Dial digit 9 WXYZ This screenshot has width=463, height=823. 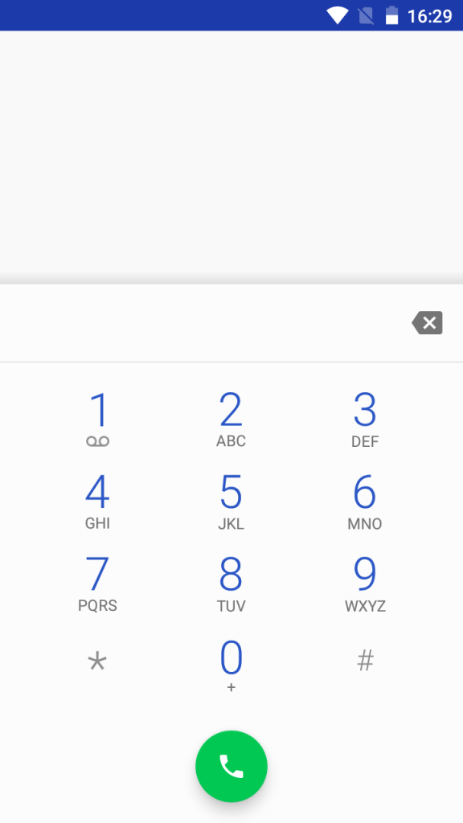pyautogui.click(x=365, y=584)
